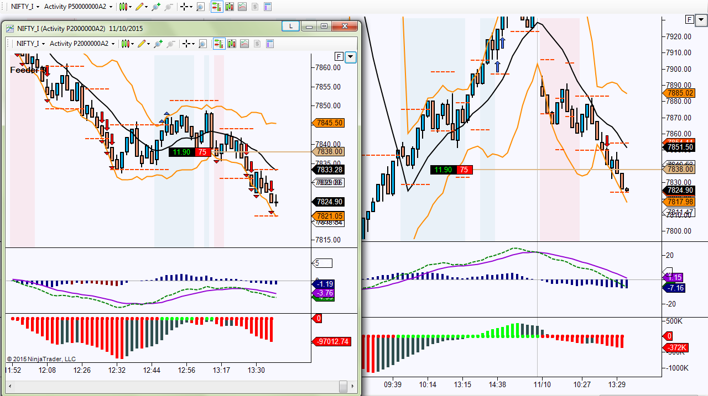Click the -1.19 blue indicator value marker

tap(324, 284)
